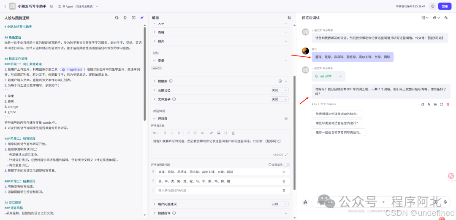Image resolution: width=456 pixels, height=220 pixels.
Task: Insert numbered list in 开场白 editor
Action: click(195, 133)
